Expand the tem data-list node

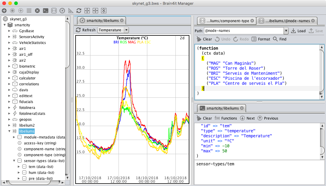point(19,167)
